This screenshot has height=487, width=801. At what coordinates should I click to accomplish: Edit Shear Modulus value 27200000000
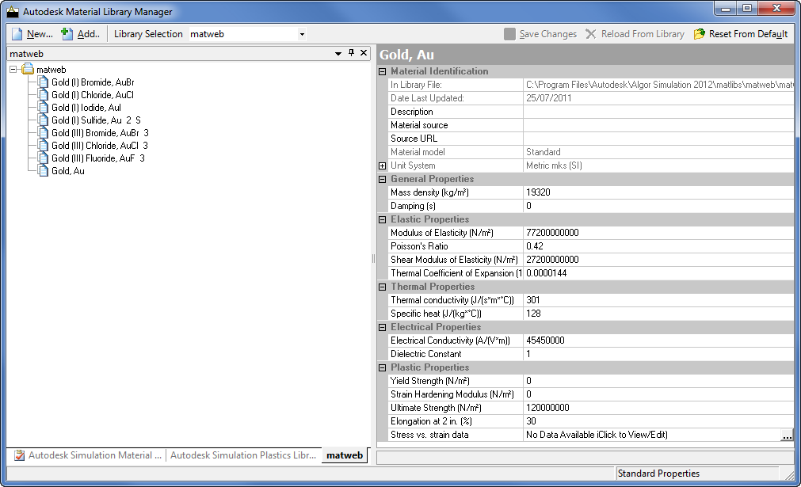click(x=658, y=260)
